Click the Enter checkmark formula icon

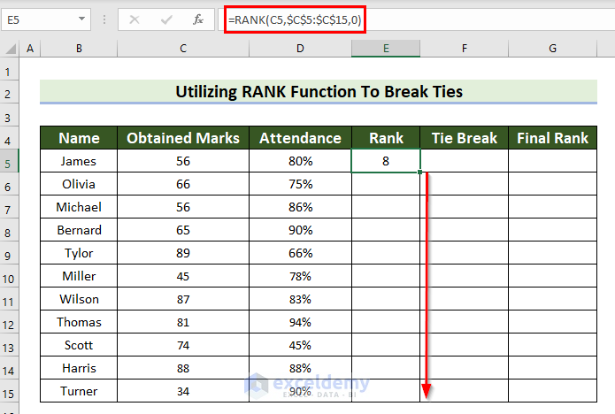[x=166, y=19]
